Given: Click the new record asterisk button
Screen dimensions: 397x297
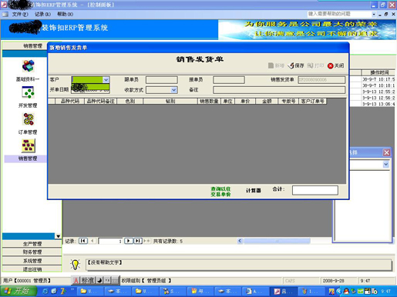Looking at the screenshot, I should coord(147,241).
